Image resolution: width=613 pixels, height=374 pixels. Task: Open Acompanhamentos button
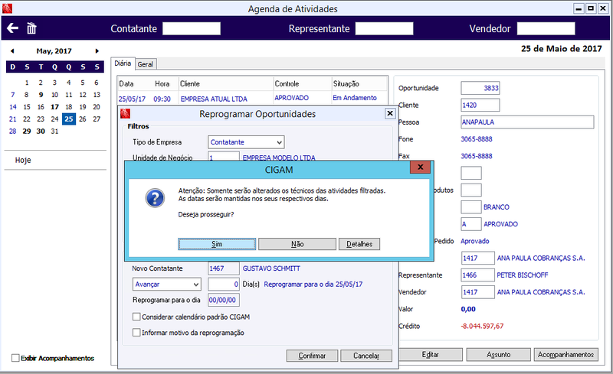566,354
